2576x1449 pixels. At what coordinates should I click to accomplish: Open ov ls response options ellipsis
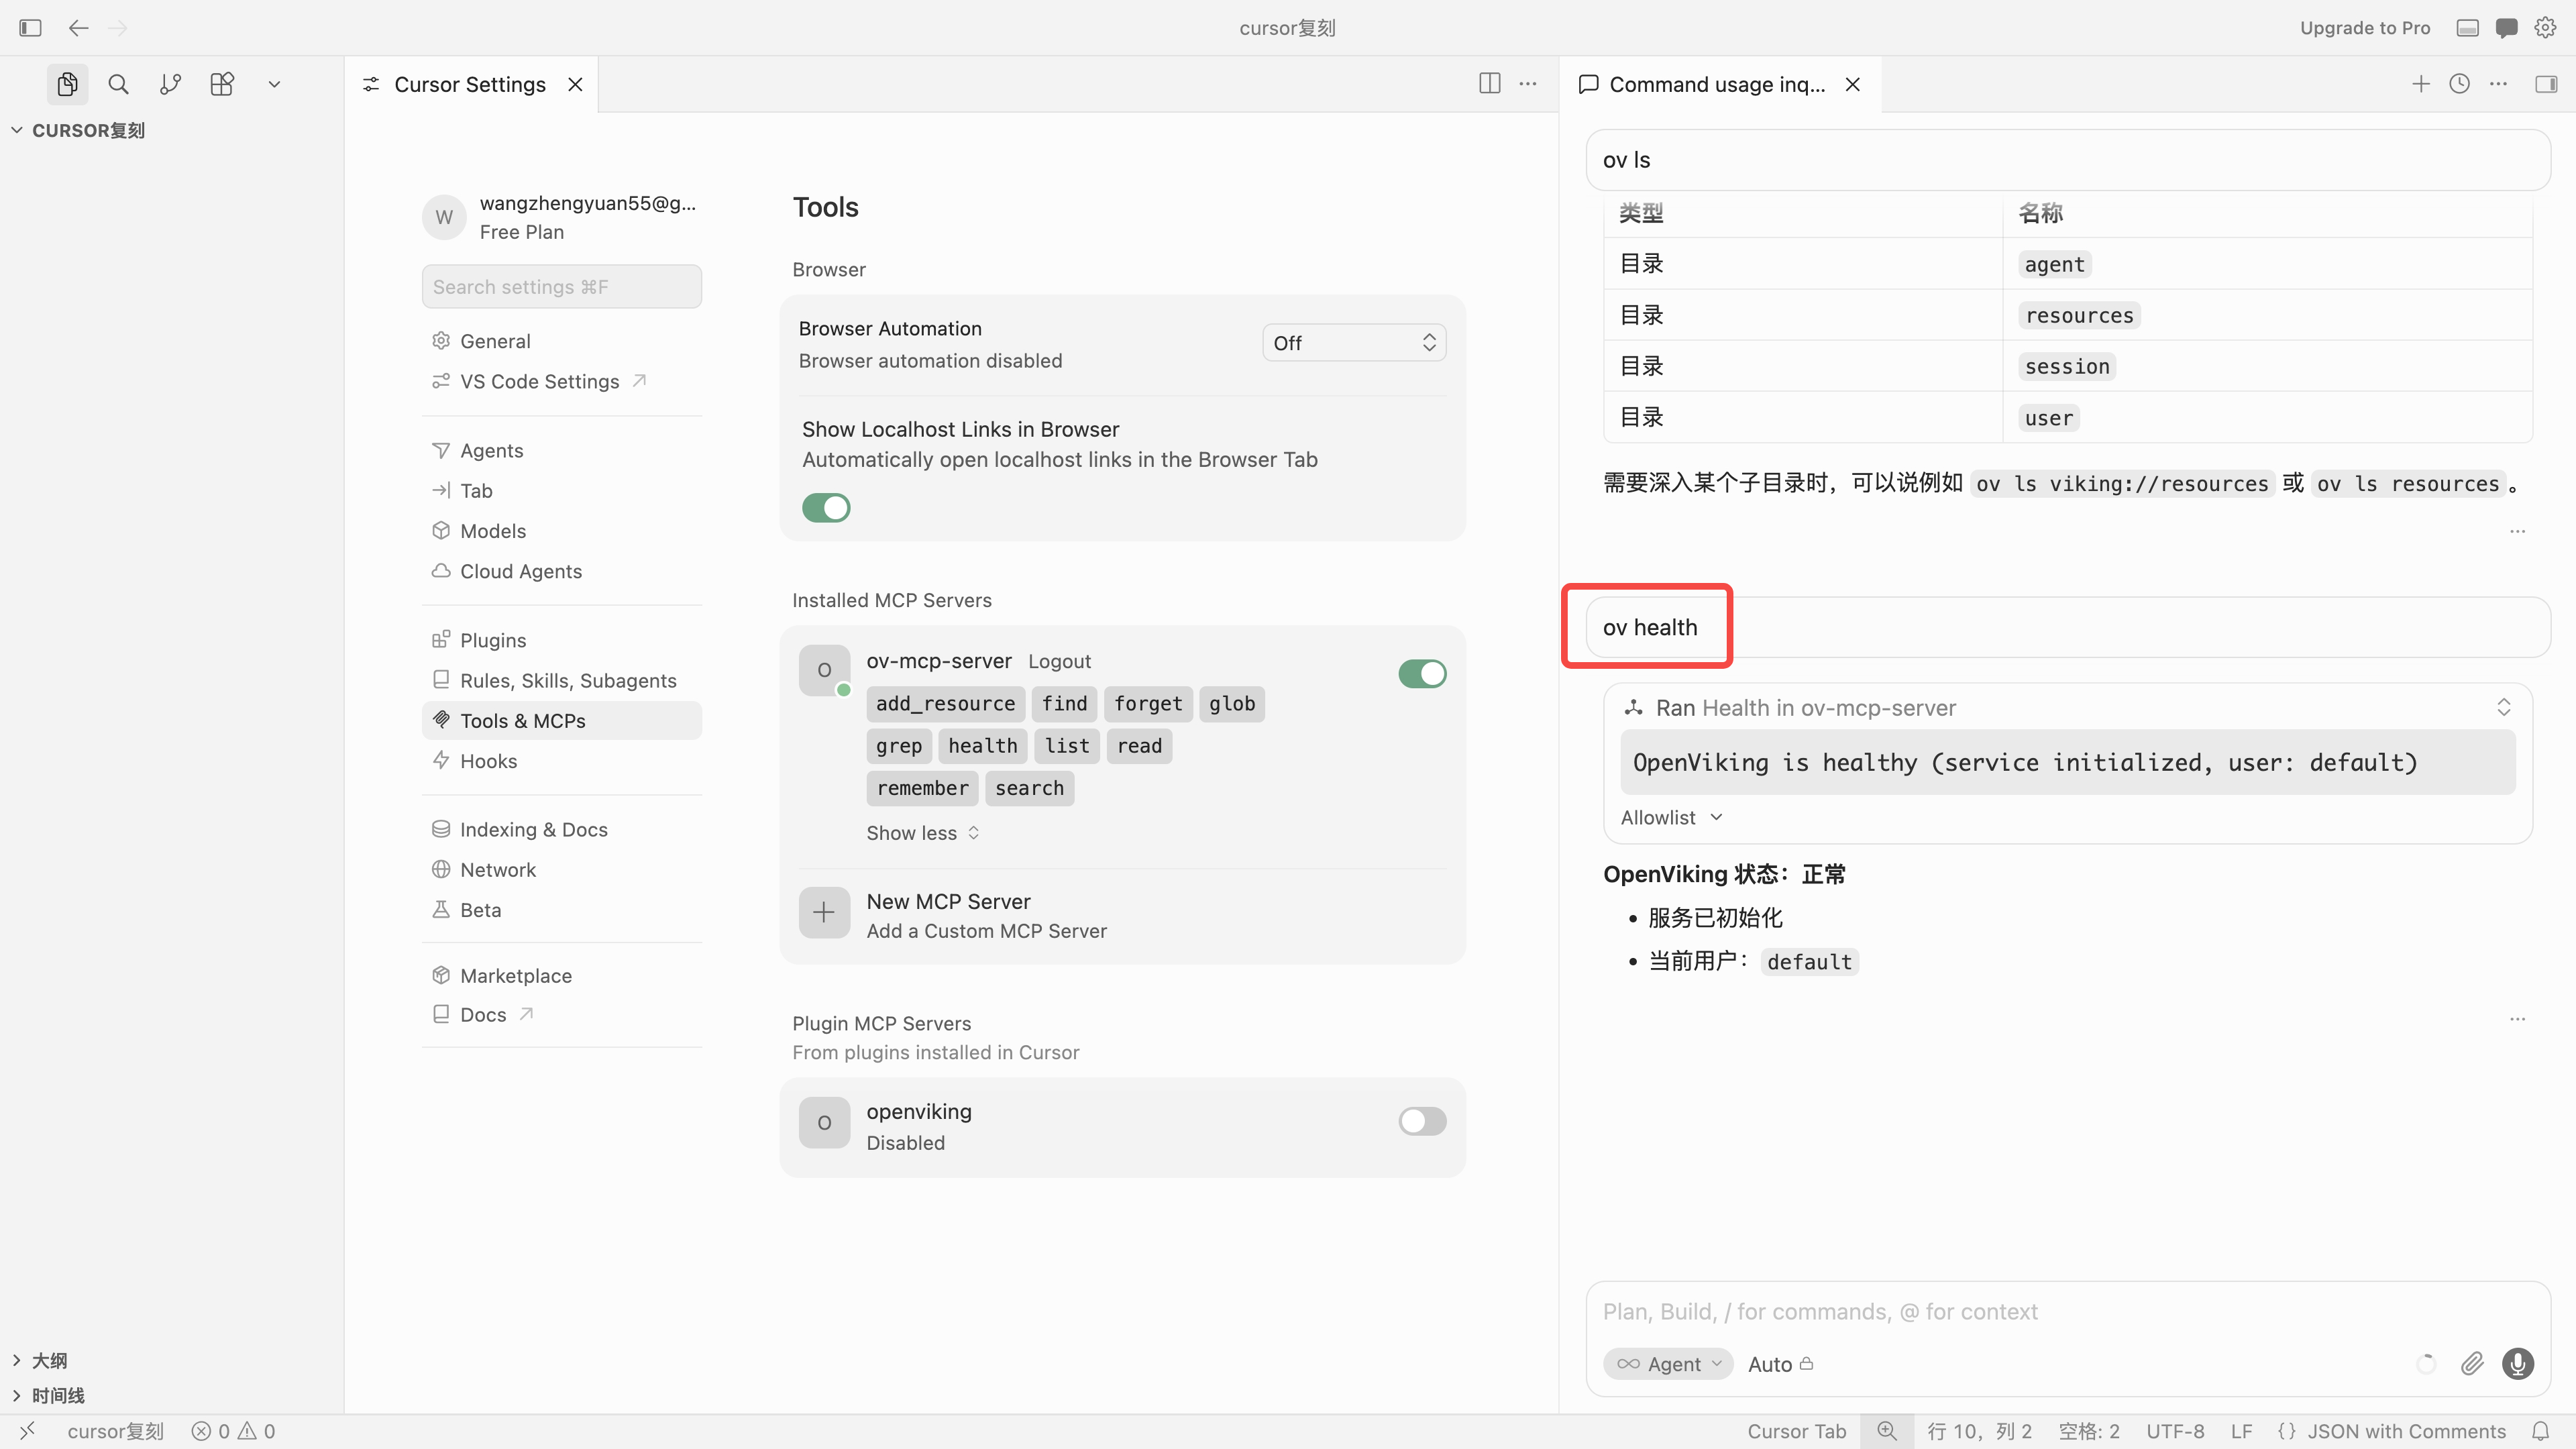[2517, 531]
